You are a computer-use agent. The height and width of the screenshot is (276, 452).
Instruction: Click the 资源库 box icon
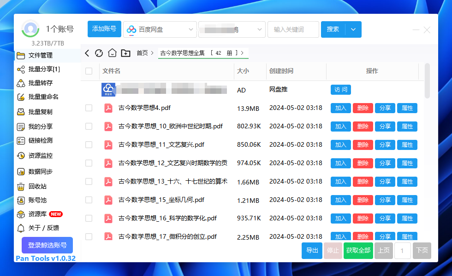21,214
